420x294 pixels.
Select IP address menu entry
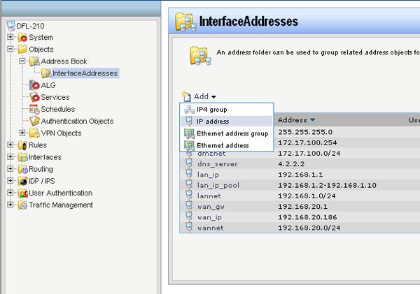pos(211,122)
